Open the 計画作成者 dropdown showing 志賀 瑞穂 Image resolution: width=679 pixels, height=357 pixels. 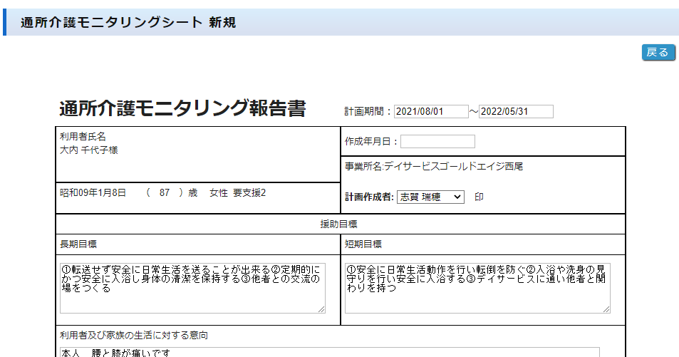[430, 197]
